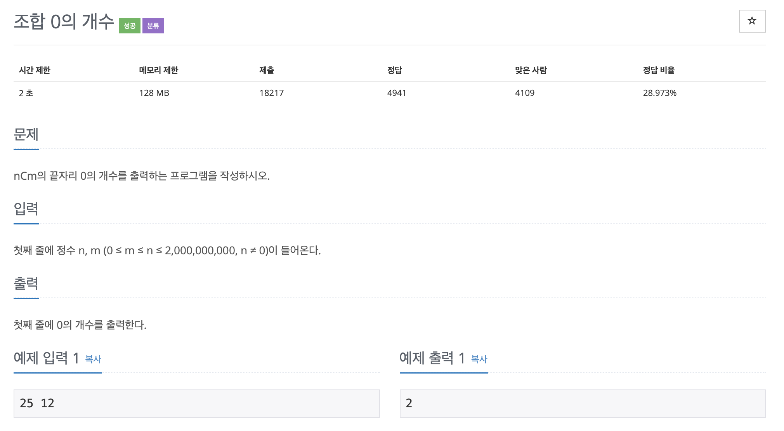Click the 메모리 제한 column header
Viewport: 784px width, 431px height.
tap(158, 70)
